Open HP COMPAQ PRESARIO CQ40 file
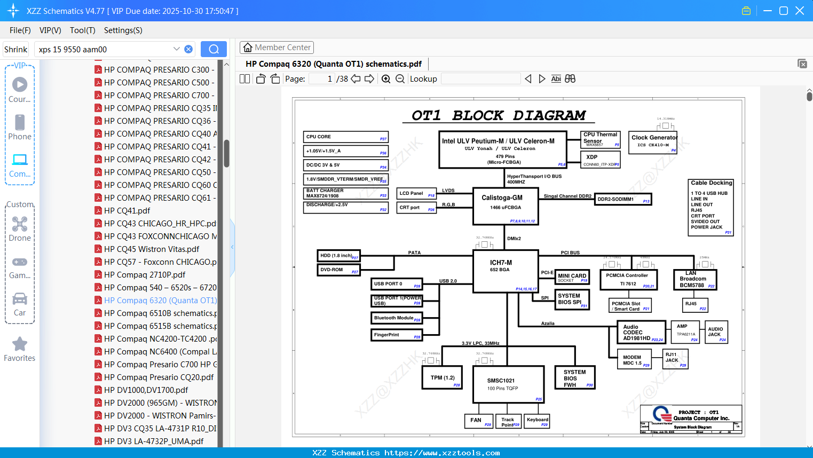 coord(155,133)
